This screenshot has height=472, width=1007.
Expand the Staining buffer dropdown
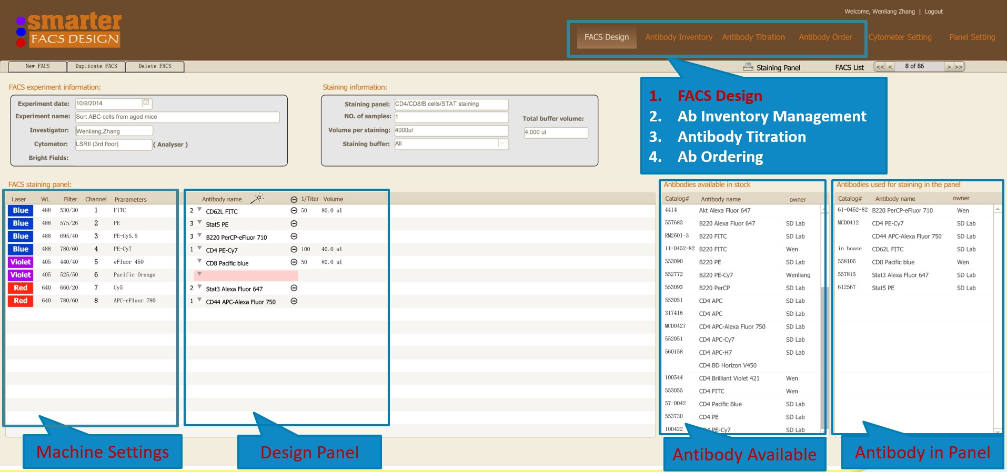(502, 143)
